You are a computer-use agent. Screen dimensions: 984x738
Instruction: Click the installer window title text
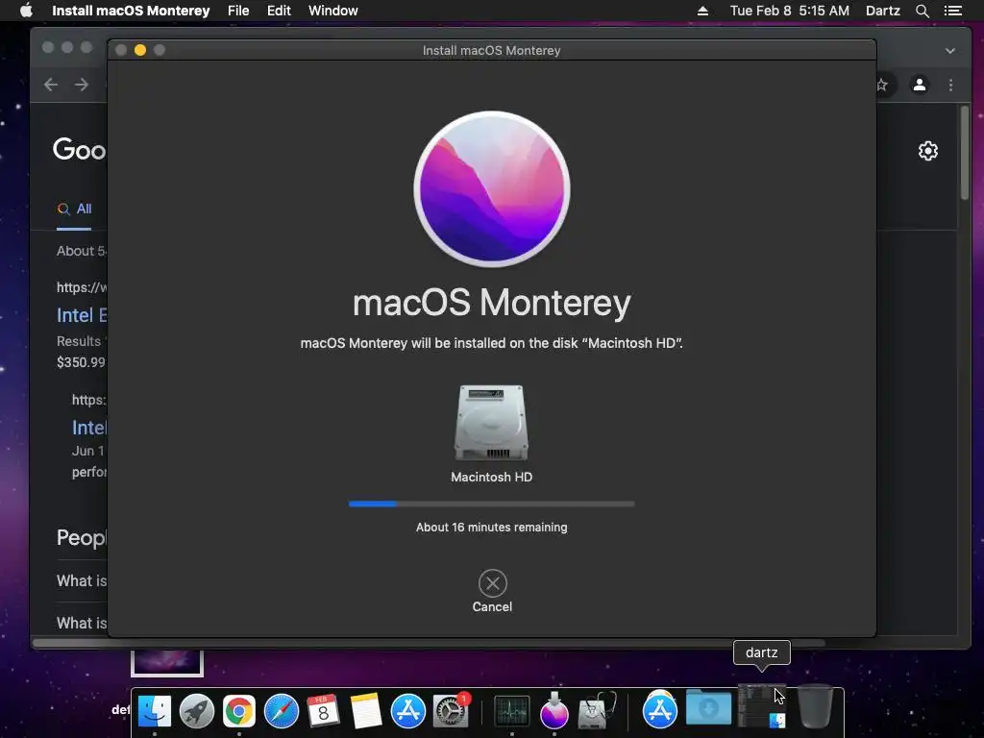491,50
